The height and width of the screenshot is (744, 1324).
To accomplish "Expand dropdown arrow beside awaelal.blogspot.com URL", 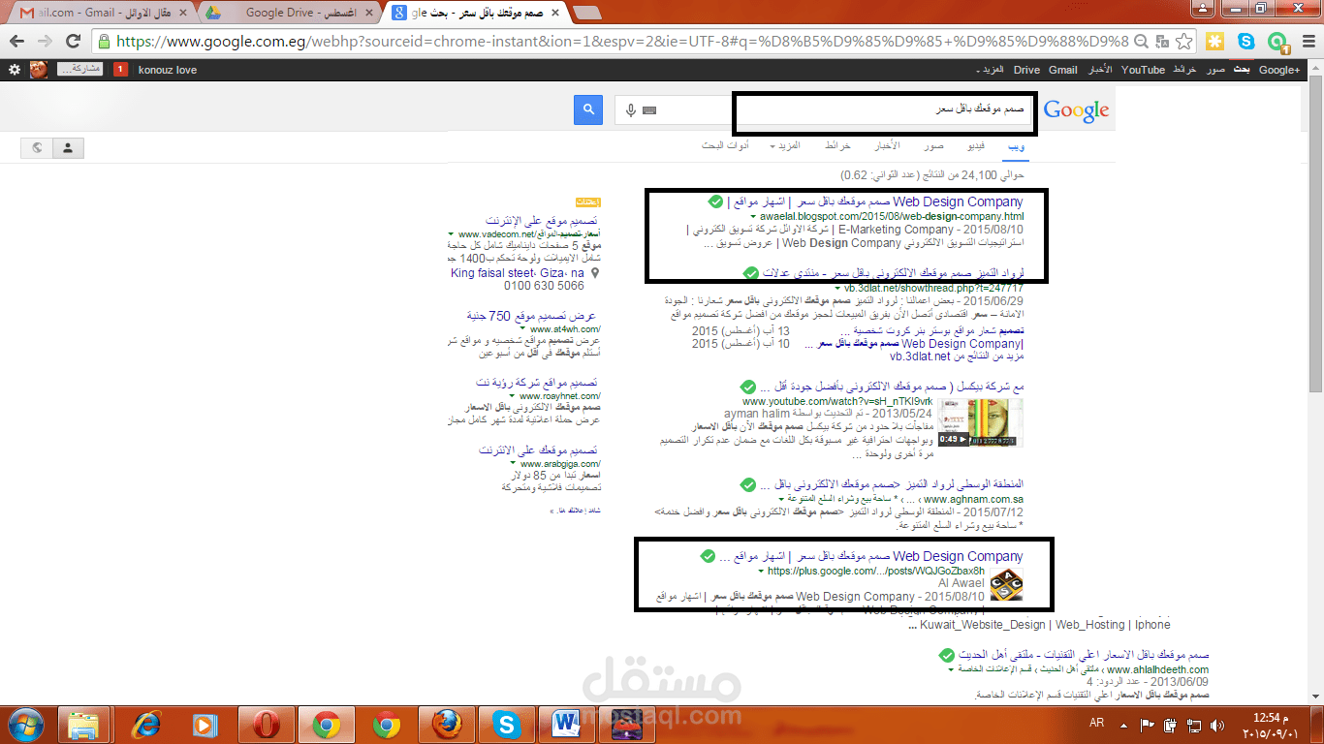I will (x=754, y=217).
